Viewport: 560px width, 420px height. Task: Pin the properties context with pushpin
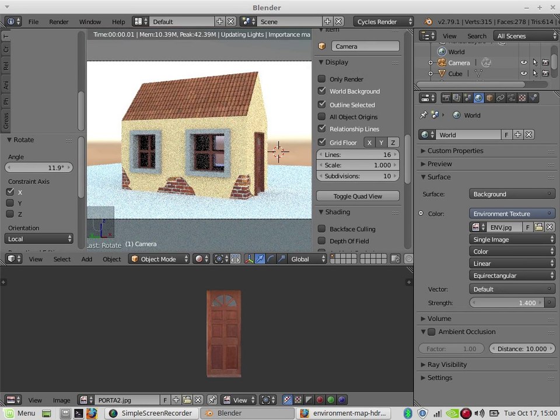click(x=423, y=115)
